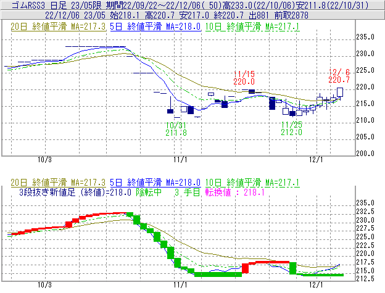The width and height of the screenshot is (385, 293).
Task: Click the 10/31 211.8 low annotation
Action: tap(176, 129)
